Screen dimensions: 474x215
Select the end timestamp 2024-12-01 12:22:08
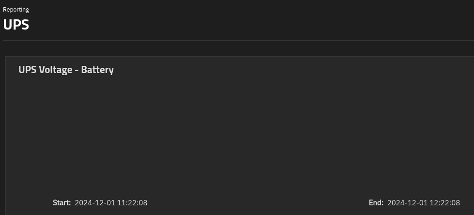pos(424,202)
